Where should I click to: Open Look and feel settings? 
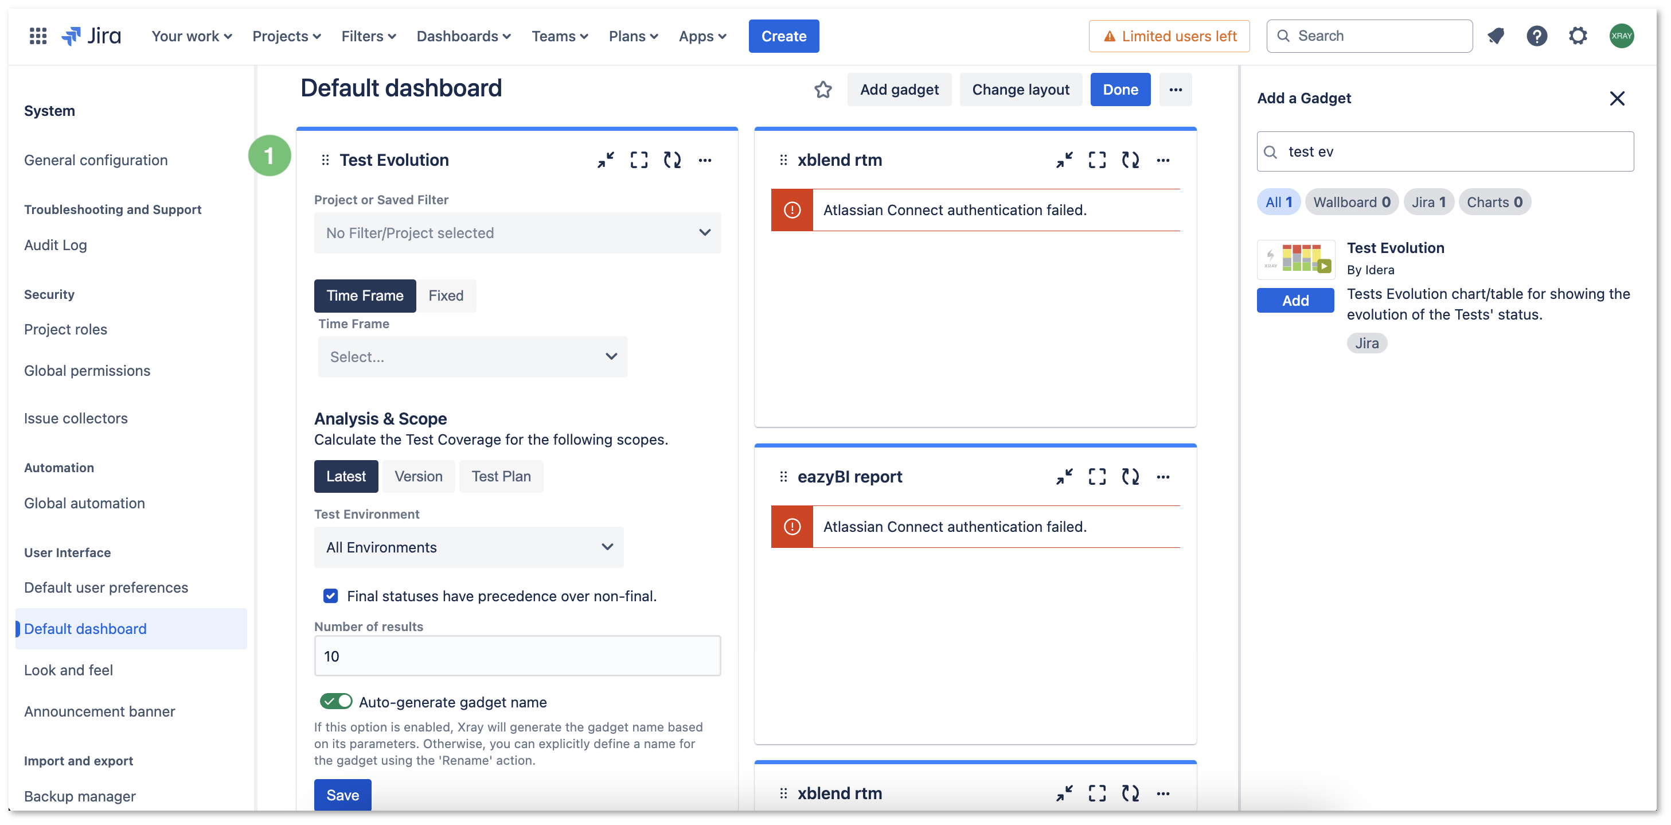click(x=68, y=670)
